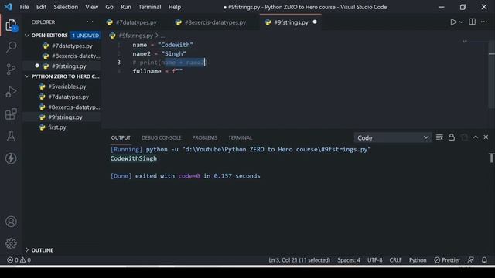Select language mode Python in status bar

coord(418,260)
